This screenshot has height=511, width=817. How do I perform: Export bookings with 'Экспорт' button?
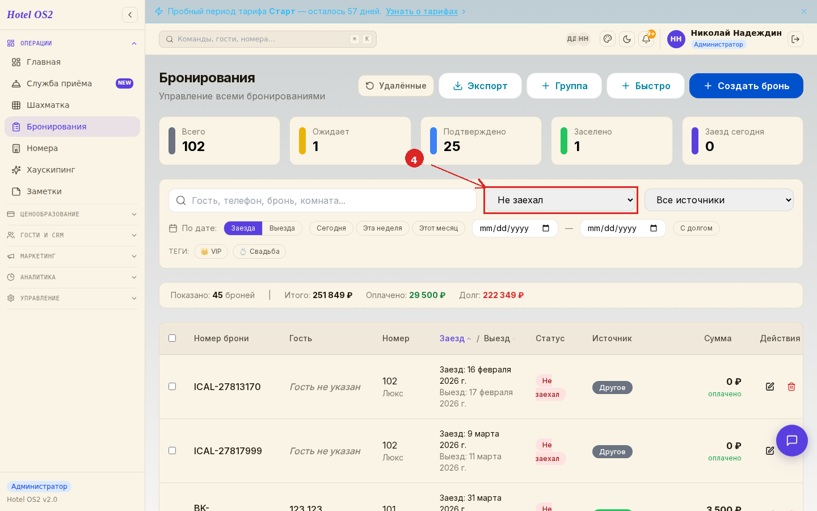tap(480, 86)
